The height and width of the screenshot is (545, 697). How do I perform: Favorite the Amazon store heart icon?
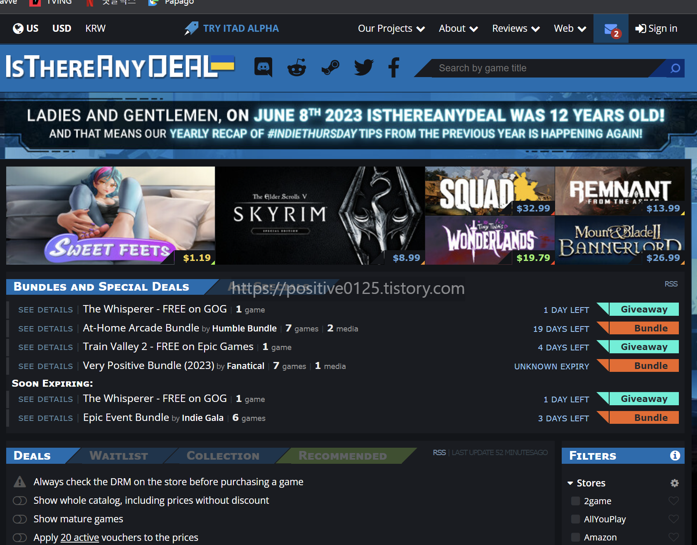point(673,537)
